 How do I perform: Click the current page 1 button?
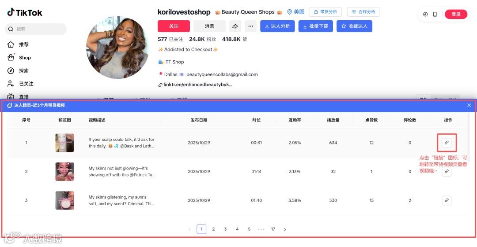pos(201,229)
